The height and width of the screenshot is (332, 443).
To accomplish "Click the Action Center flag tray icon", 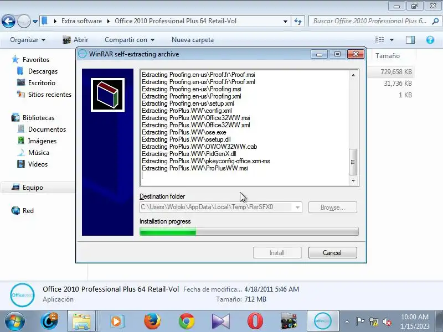I will point(360,321).
